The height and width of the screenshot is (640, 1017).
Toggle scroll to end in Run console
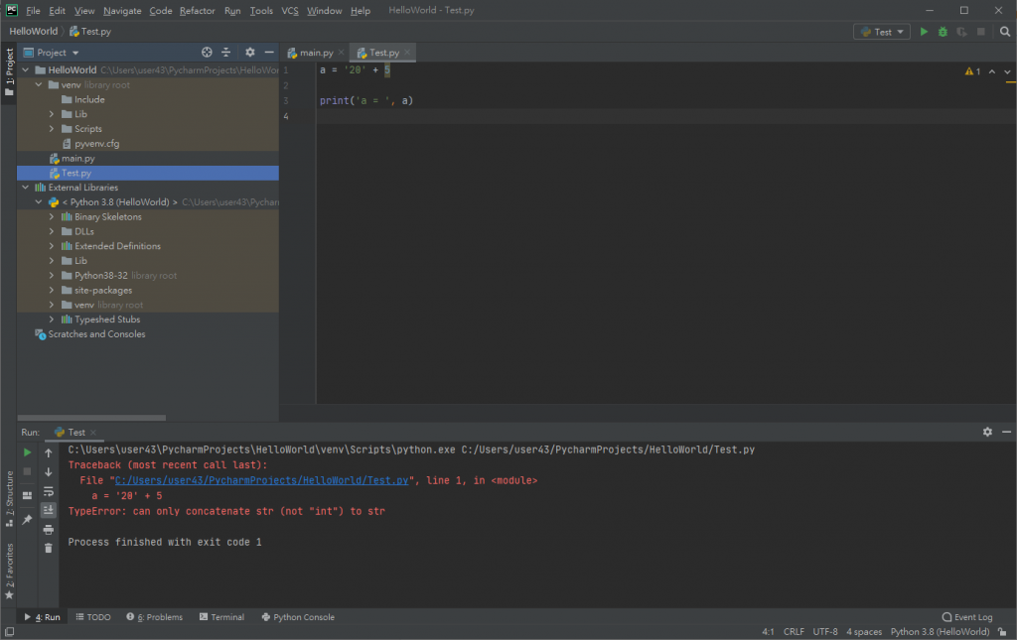pos(48,510)
